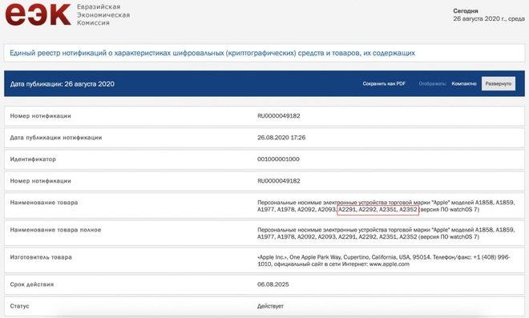
Task: Click the Статус label
Action: click(x=19, y=306)
